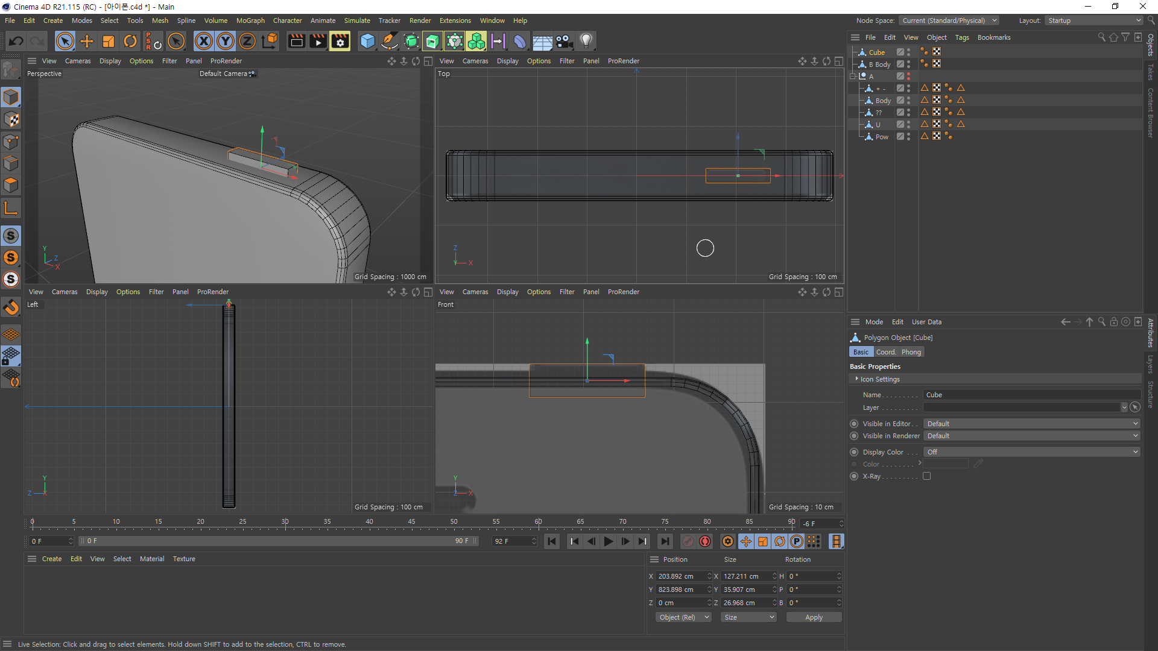Add a Cube primitive object

(367, 41)
